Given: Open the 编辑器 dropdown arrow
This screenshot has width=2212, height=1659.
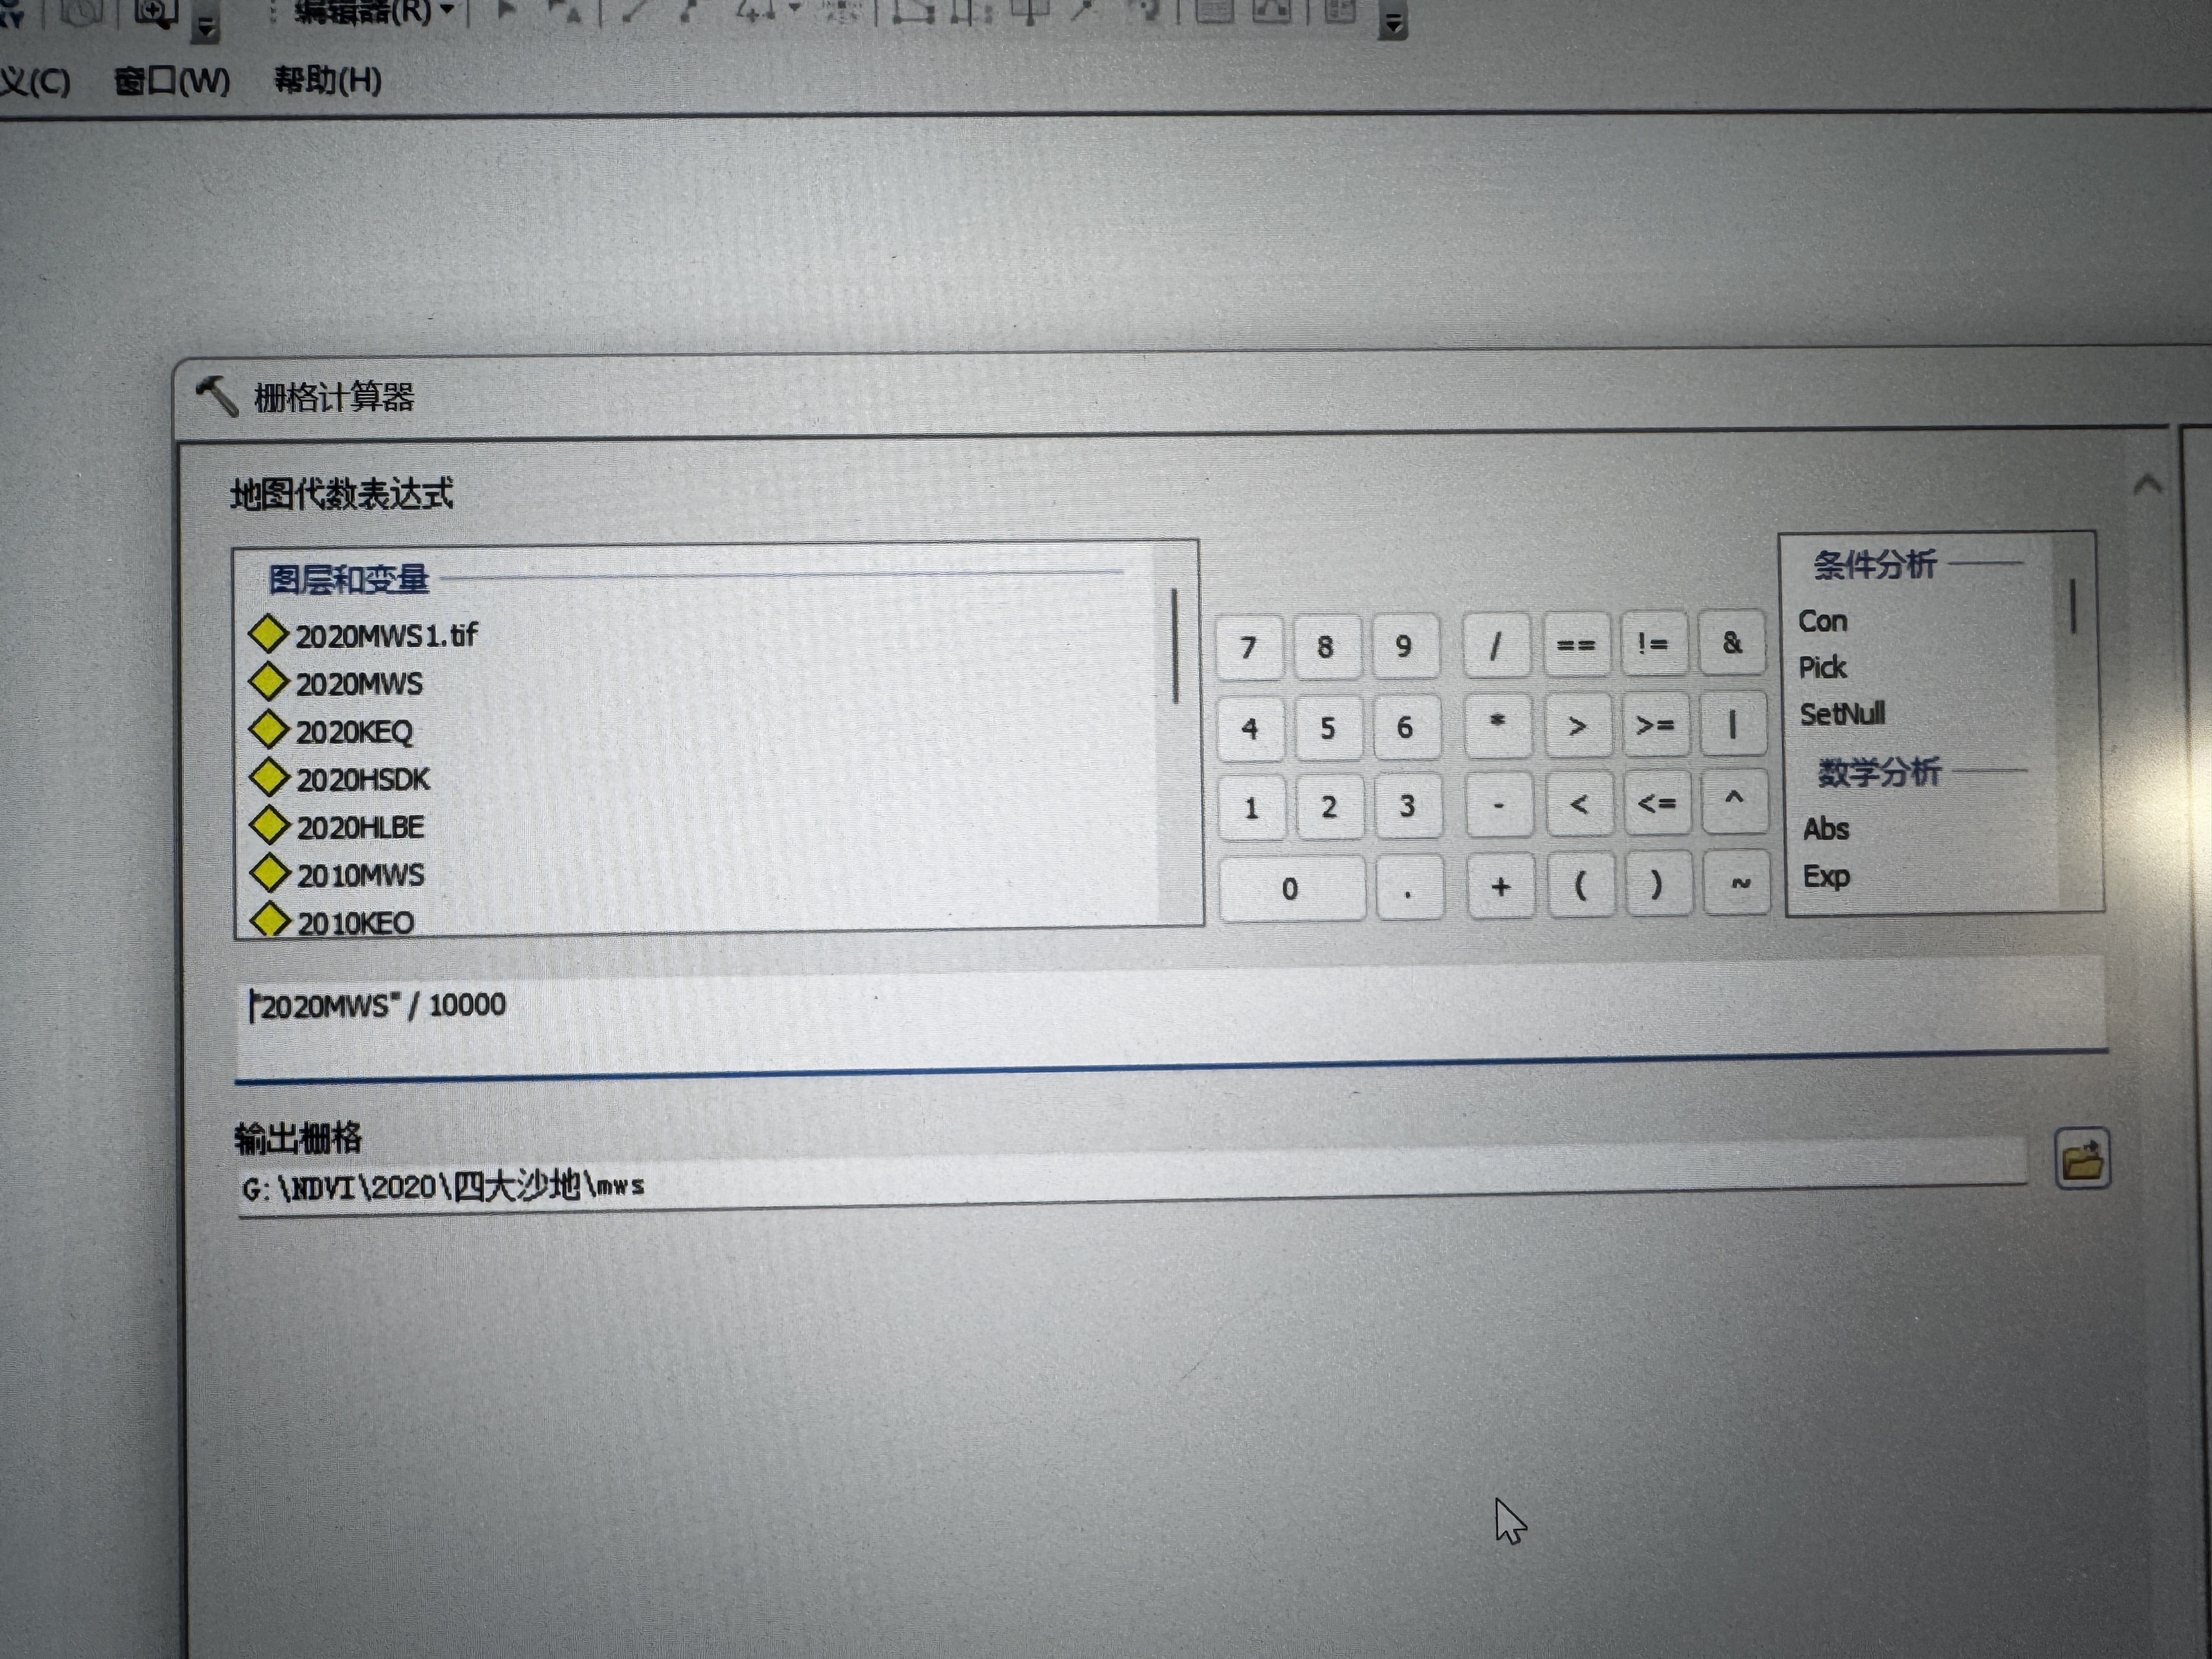Looking at the screenshot, I should (x=447, y=10).
